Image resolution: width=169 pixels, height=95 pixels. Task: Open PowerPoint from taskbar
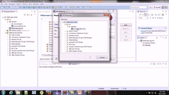coord(80,93)
